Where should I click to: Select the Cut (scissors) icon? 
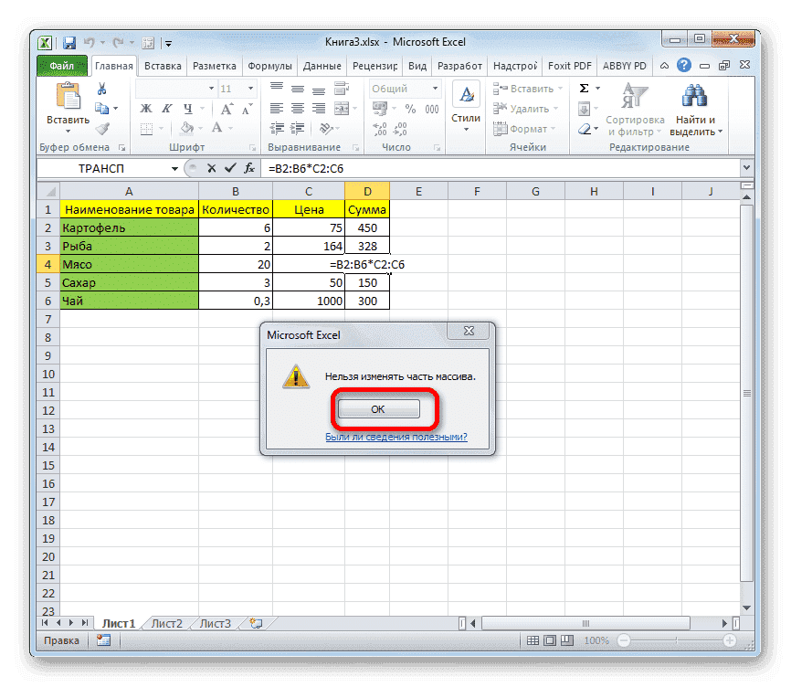(100, 89)
